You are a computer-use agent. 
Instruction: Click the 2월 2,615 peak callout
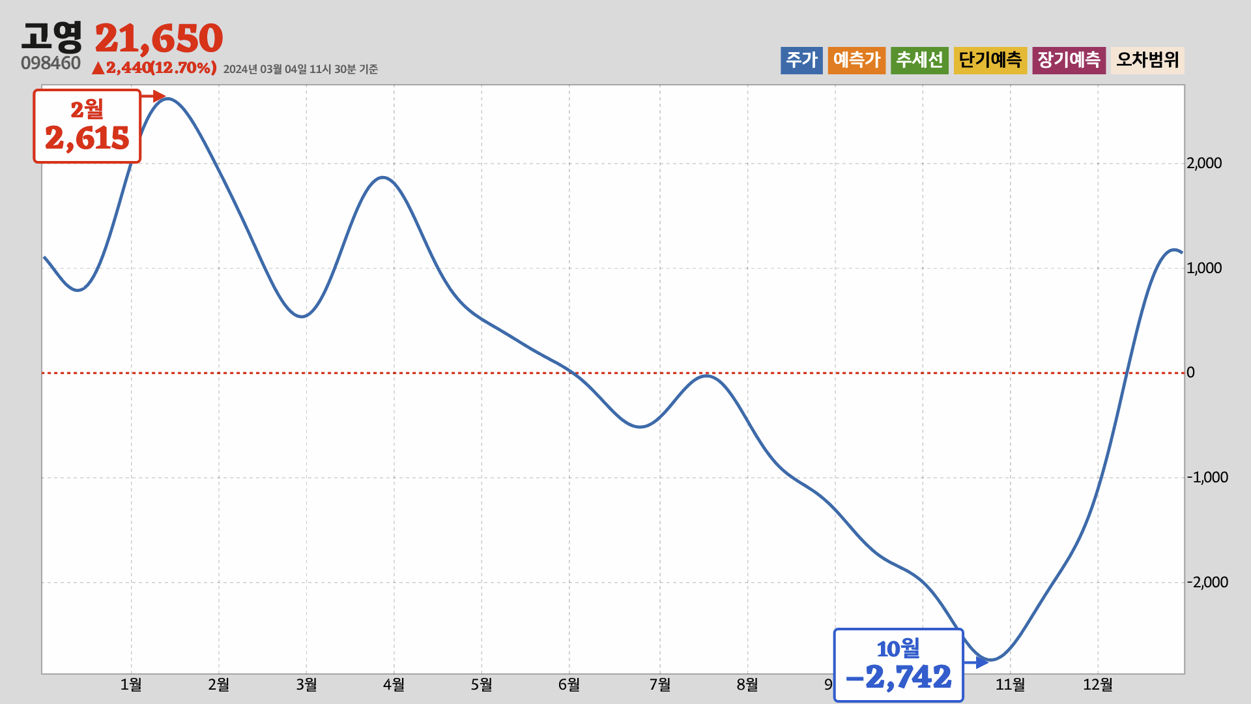point(87,126)
